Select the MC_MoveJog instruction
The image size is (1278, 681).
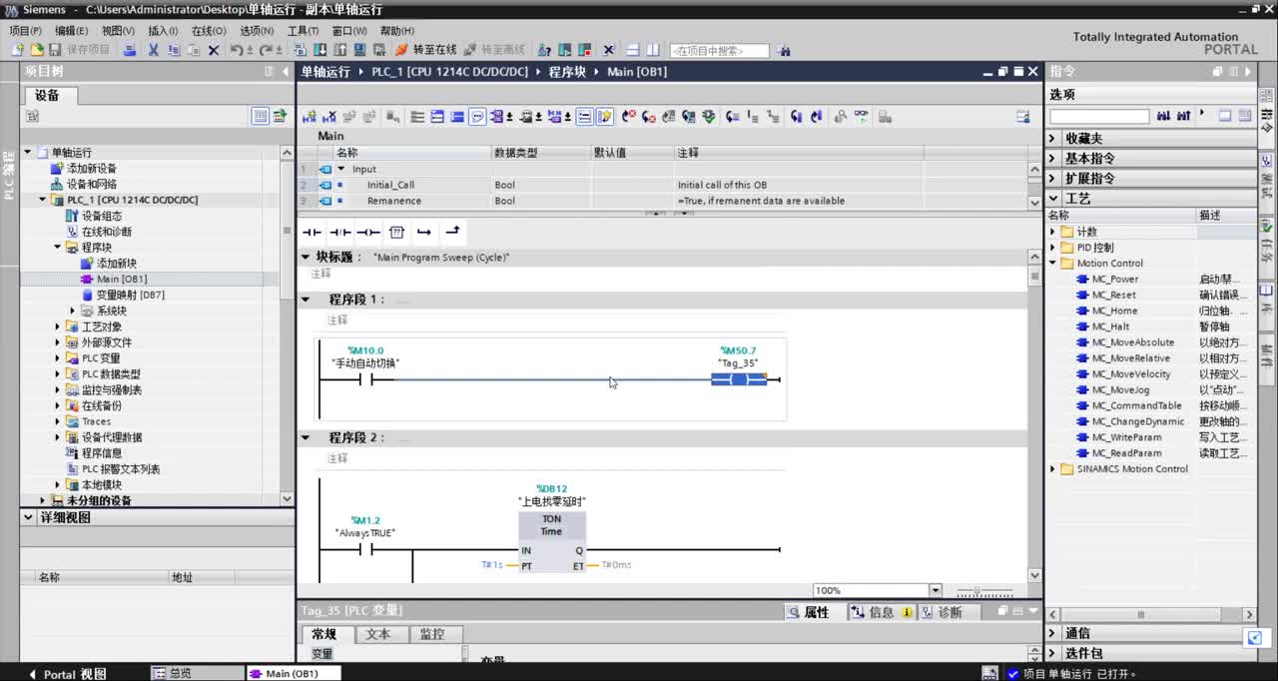coord(1120,389)
